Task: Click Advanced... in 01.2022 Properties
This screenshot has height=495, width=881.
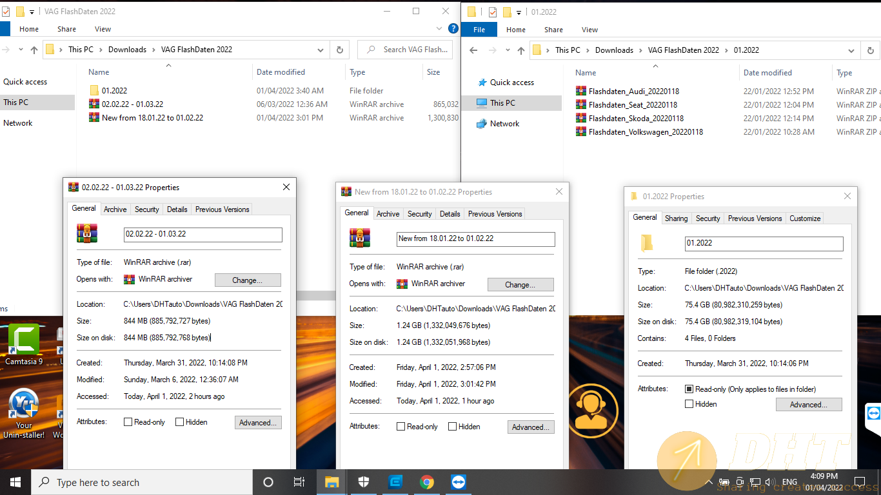Action: pos(809,405)
